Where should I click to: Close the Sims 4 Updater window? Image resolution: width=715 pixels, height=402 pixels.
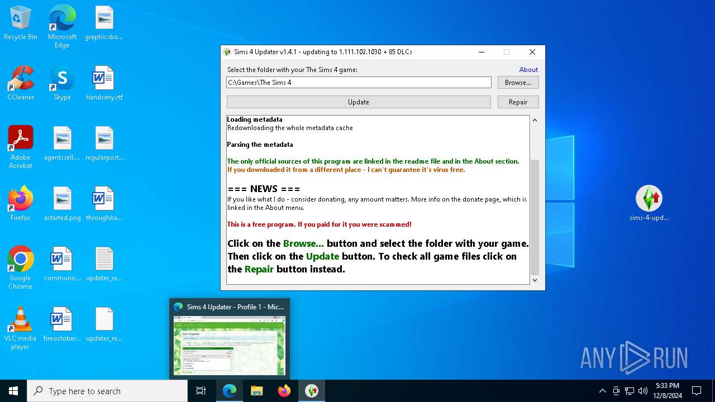[532, 52]
